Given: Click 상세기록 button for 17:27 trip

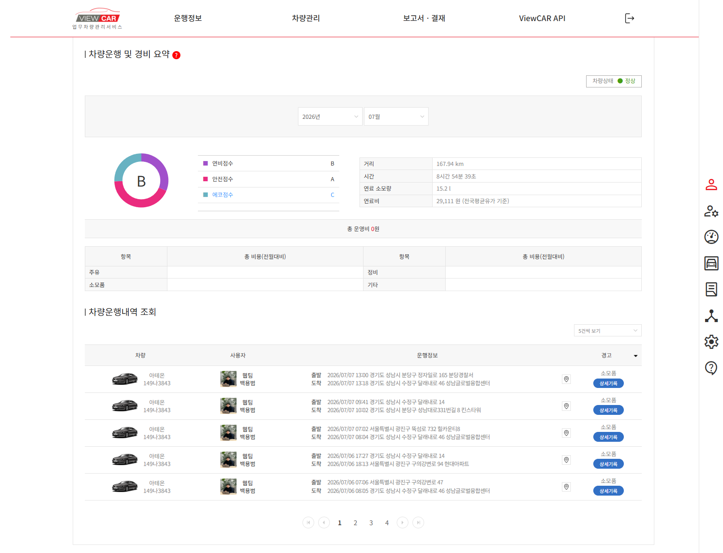Looking at the screenshot, I should coord(609,464).
